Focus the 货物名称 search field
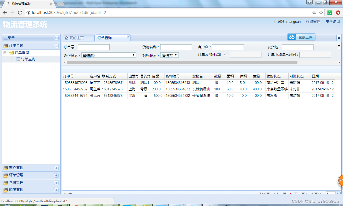Viewport: 343px width, 206px height. point(176,47)
